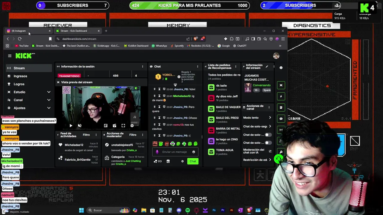Click the share icon in address bar
The image size is (383, 215).
tap(188, 39)
